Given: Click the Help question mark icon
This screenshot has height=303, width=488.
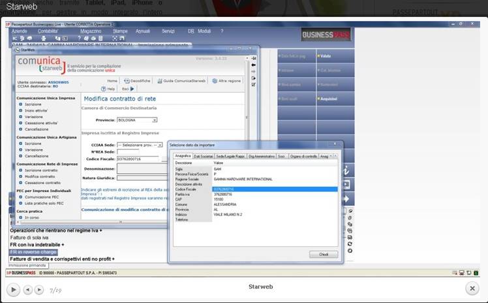Looking at the screenshot, I should [103, 88].
